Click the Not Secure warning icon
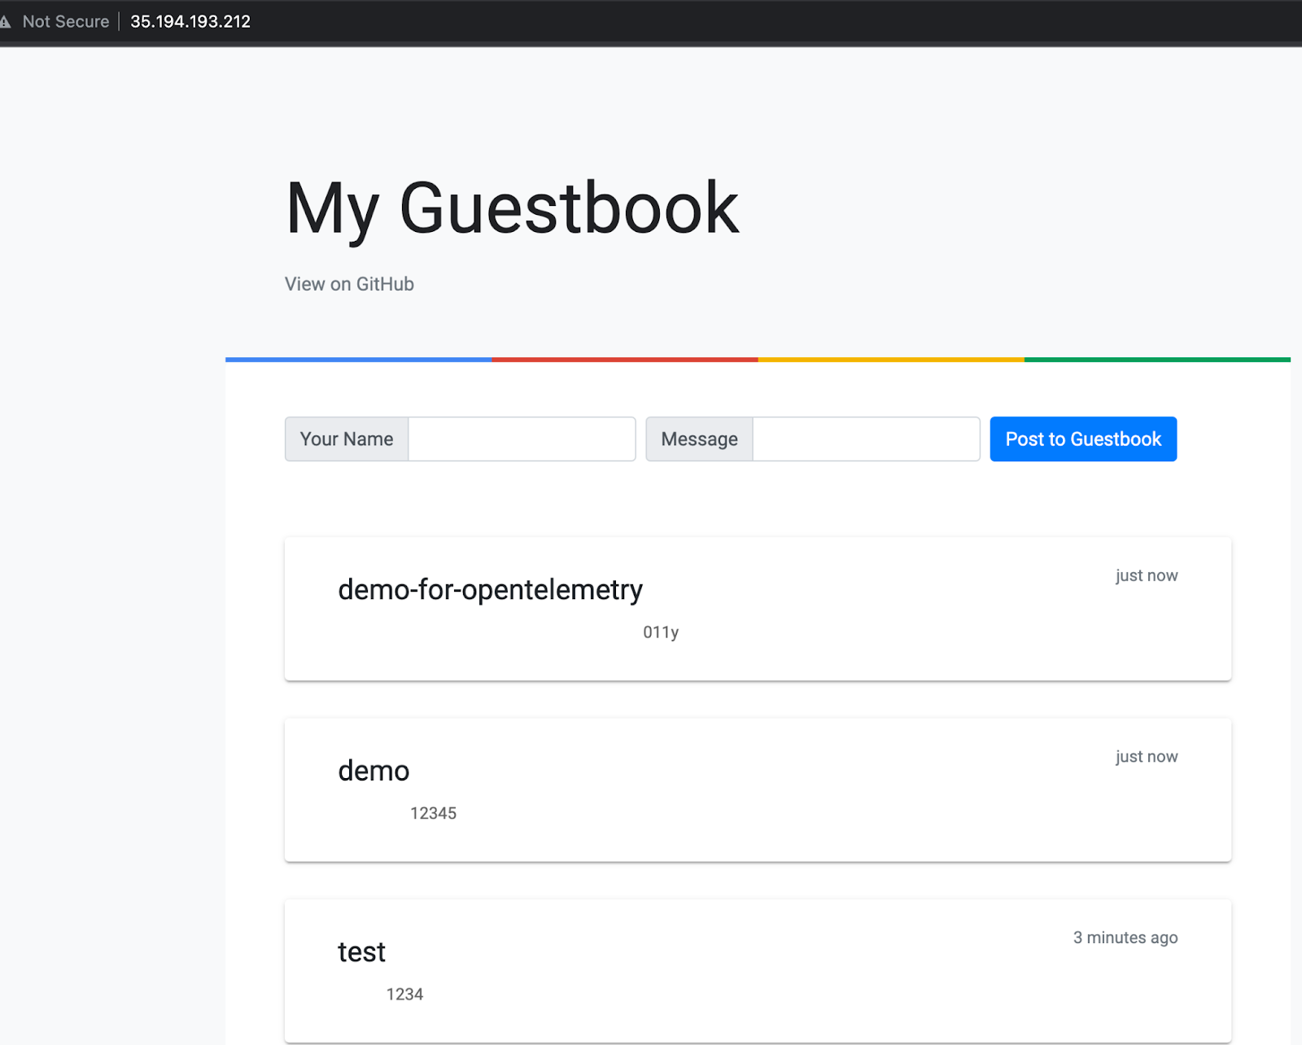Screen dimensions: 1302x1045 5,22
